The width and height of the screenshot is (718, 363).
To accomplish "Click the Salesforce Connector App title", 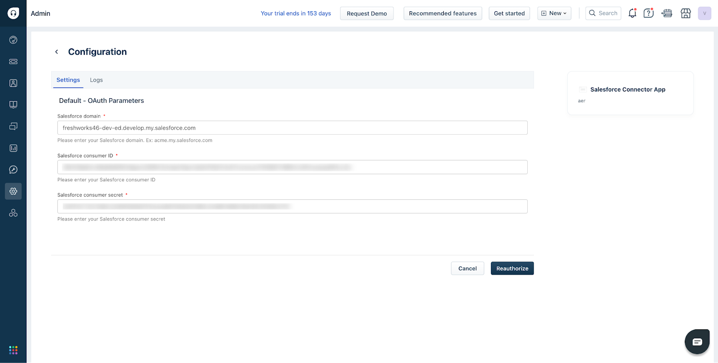I will (x=628, y=89).
